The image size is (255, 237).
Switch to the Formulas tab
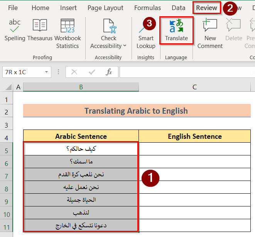click(147, 8)
